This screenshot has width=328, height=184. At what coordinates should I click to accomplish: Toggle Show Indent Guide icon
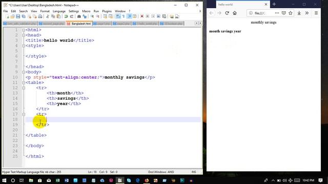click(129, 16)
